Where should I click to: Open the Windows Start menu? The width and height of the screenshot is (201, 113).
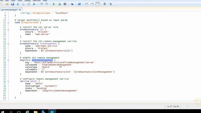(x=3, y=112)
